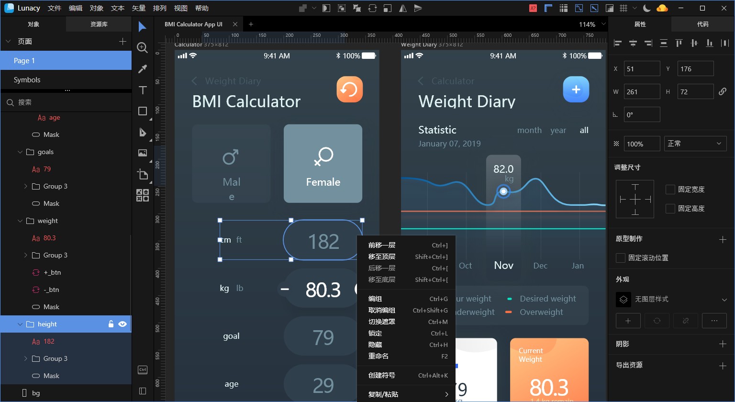Select the Rectangle shape tool
The width and height of the screenshot is (735, 402).
(142, 111)
